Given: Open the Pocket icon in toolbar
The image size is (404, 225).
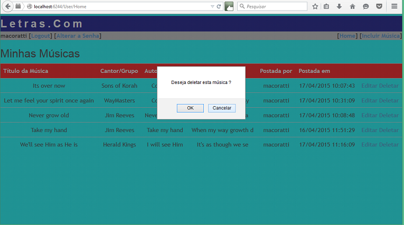Looking at the screenshot, I should (379, 6).
